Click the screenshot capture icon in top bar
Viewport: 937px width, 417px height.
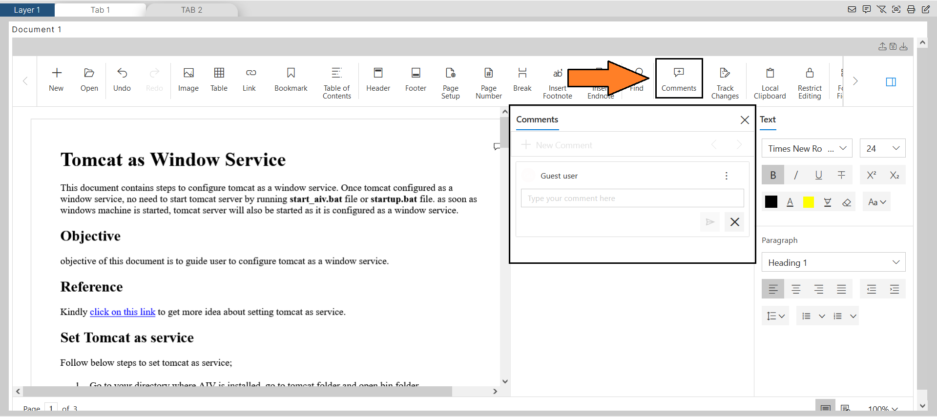coord(896,9)
